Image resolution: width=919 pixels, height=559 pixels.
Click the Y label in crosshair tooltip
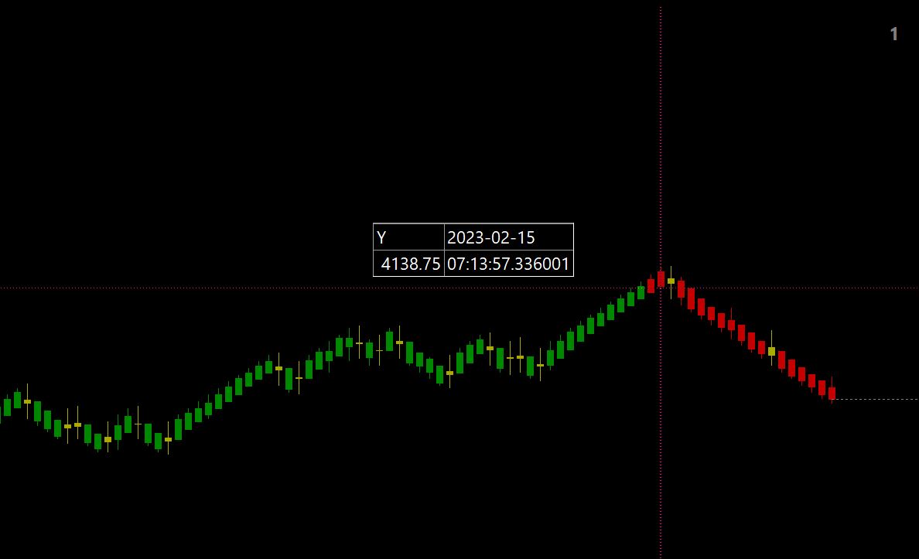(x=381, y=237)
